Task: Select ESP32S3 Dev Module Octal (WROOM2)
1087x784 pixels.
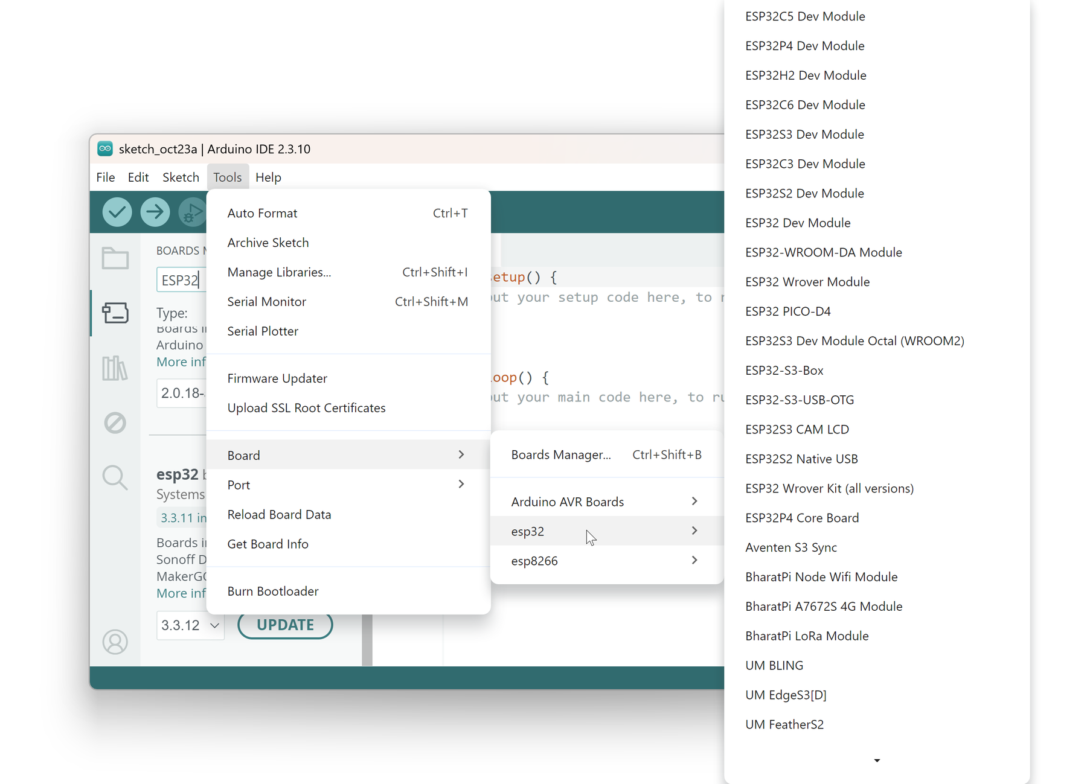Action: pyautogui.click(x=877, y=341)
